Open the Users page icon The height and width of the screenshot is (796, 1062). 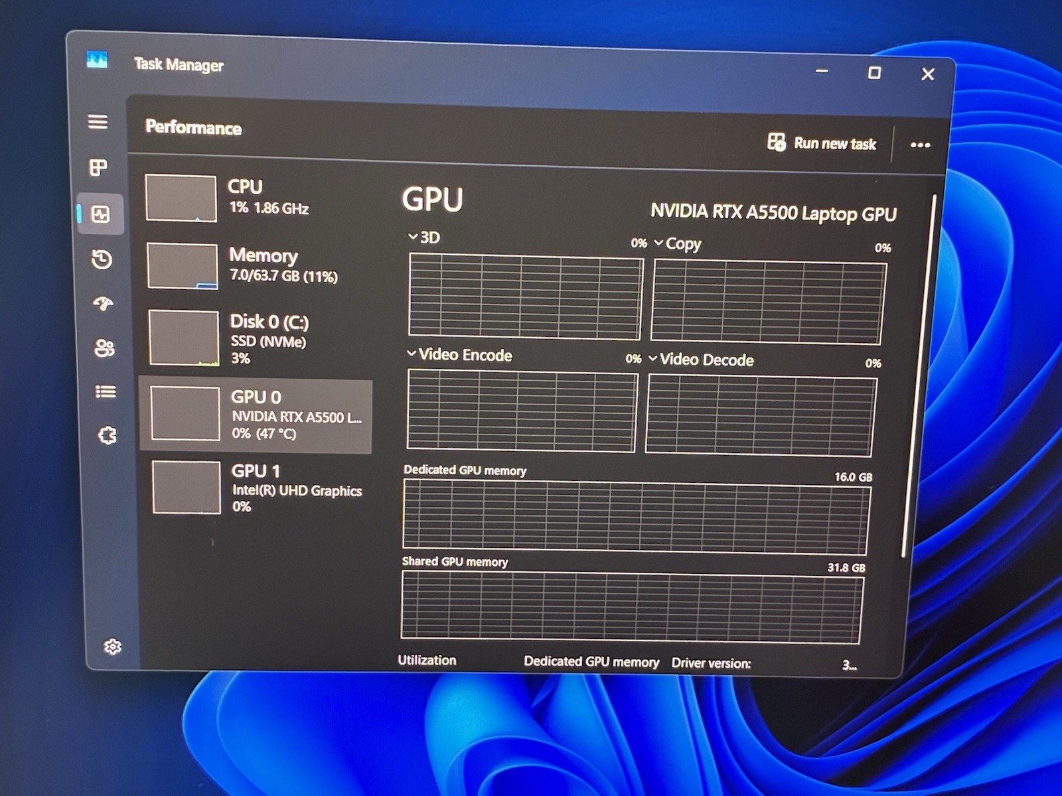click(104, 348)
